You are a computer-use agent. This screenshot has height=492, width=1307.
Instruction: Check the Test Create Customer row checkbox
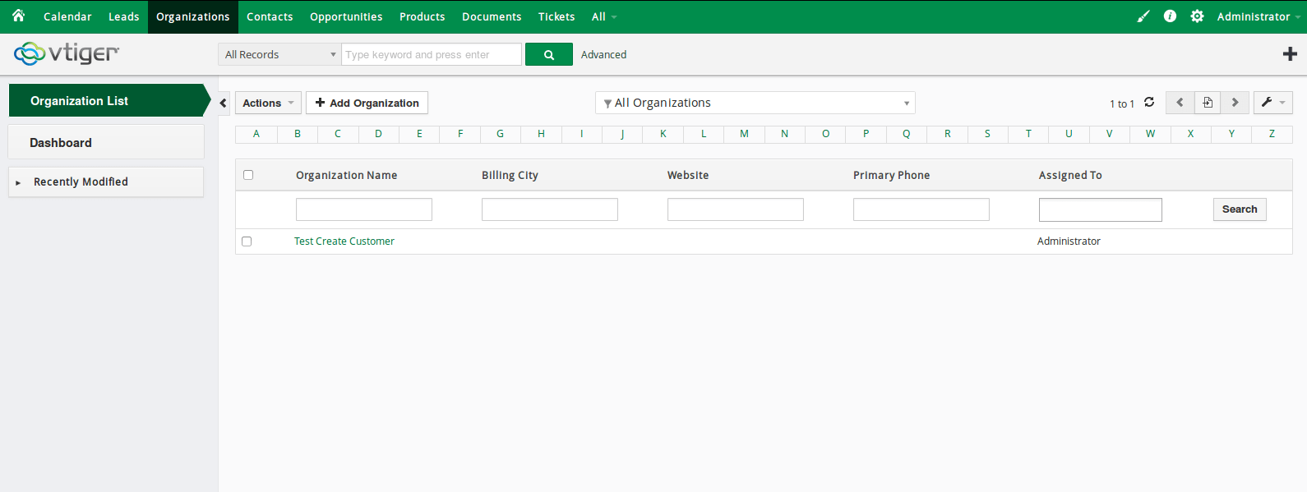[x=247, y=241]
